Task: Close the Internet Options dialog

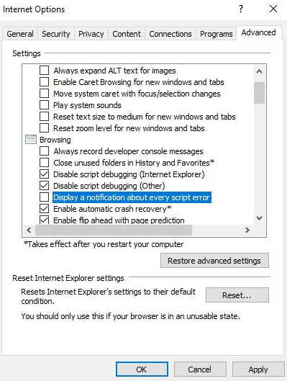Action: coord(273,9)
